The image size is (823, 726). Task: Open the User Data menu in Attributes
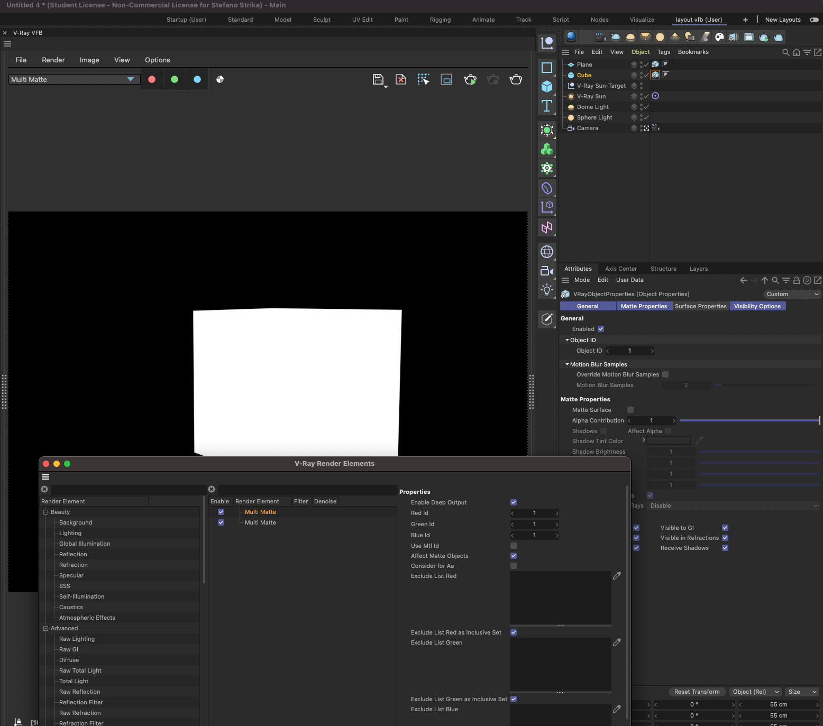click(630, 280)
